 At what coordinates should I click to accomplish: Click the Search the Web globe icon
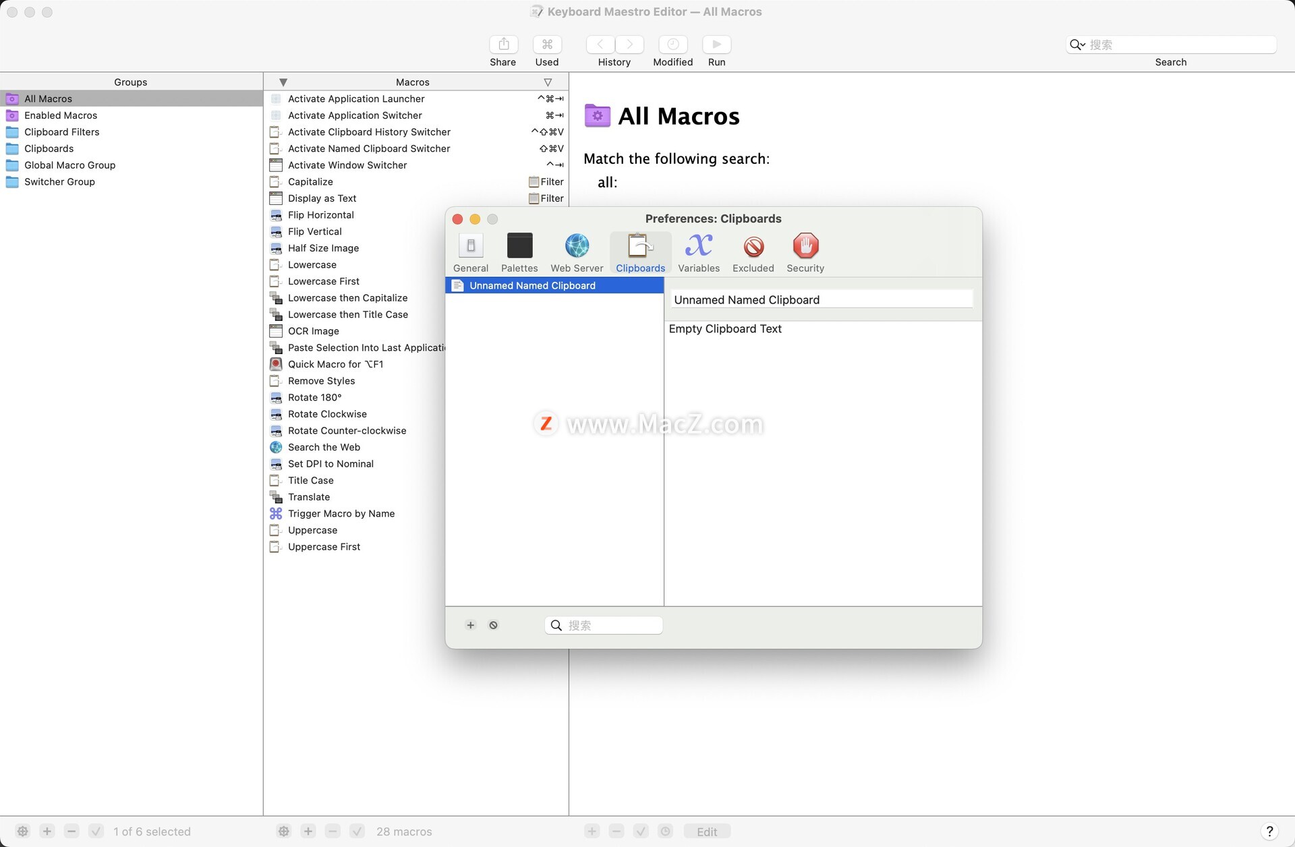276,447
